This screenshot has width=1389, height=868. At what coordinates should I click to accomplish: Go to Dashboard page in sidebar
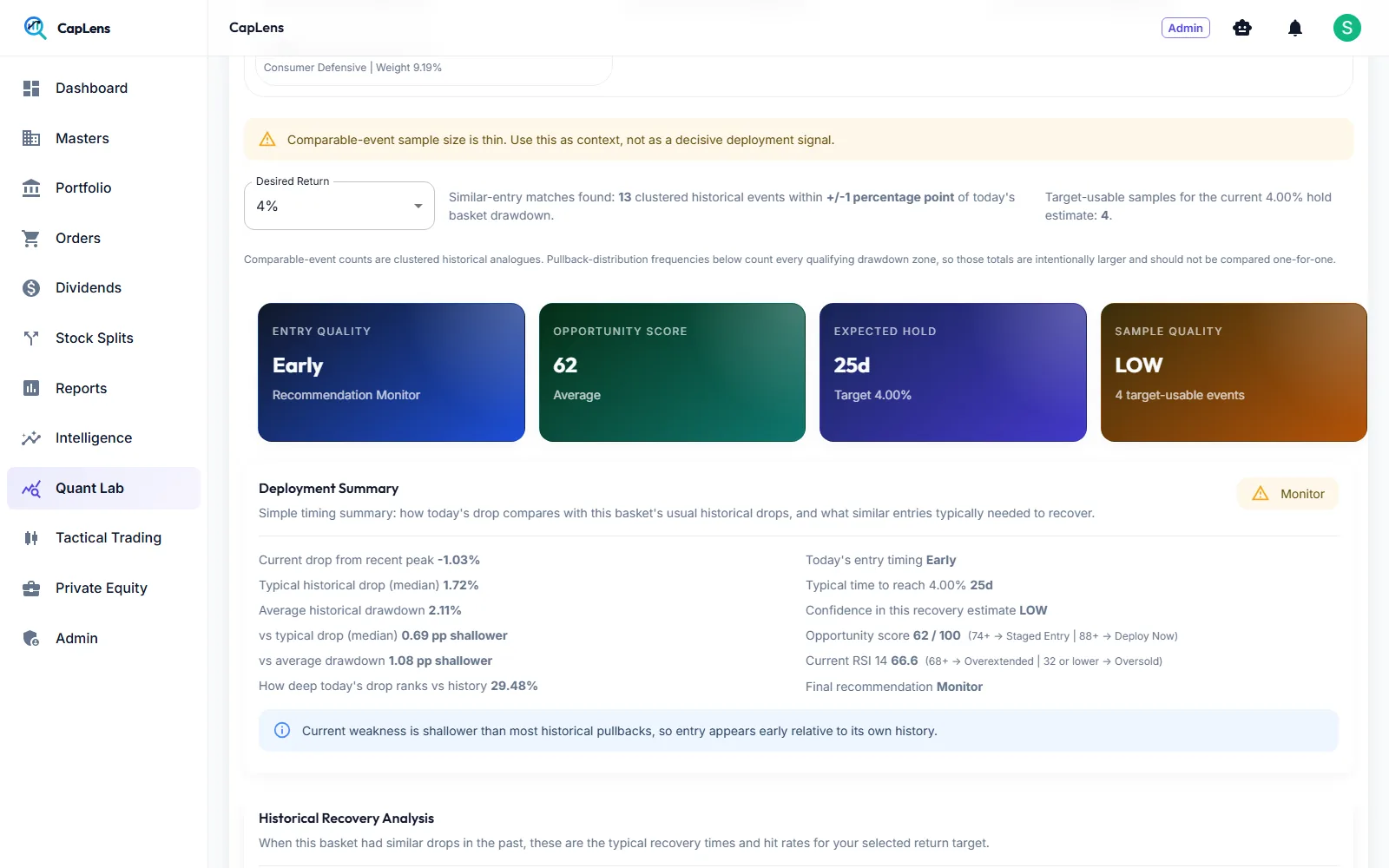(x=104, y=89)
